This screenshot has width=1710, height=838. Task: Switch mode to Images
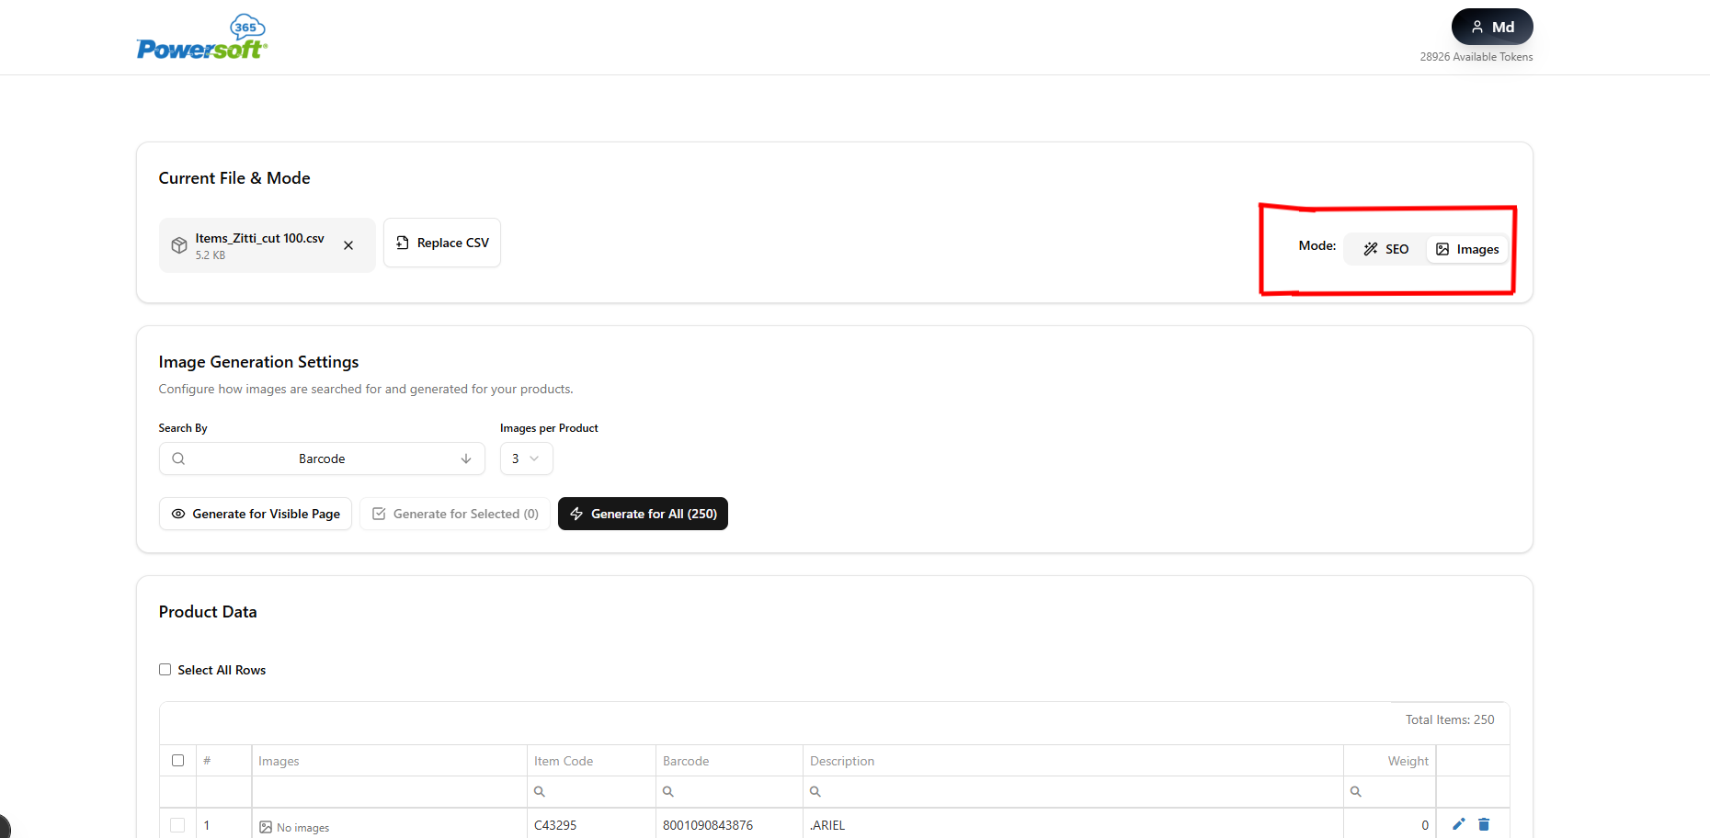(1468, 248)
